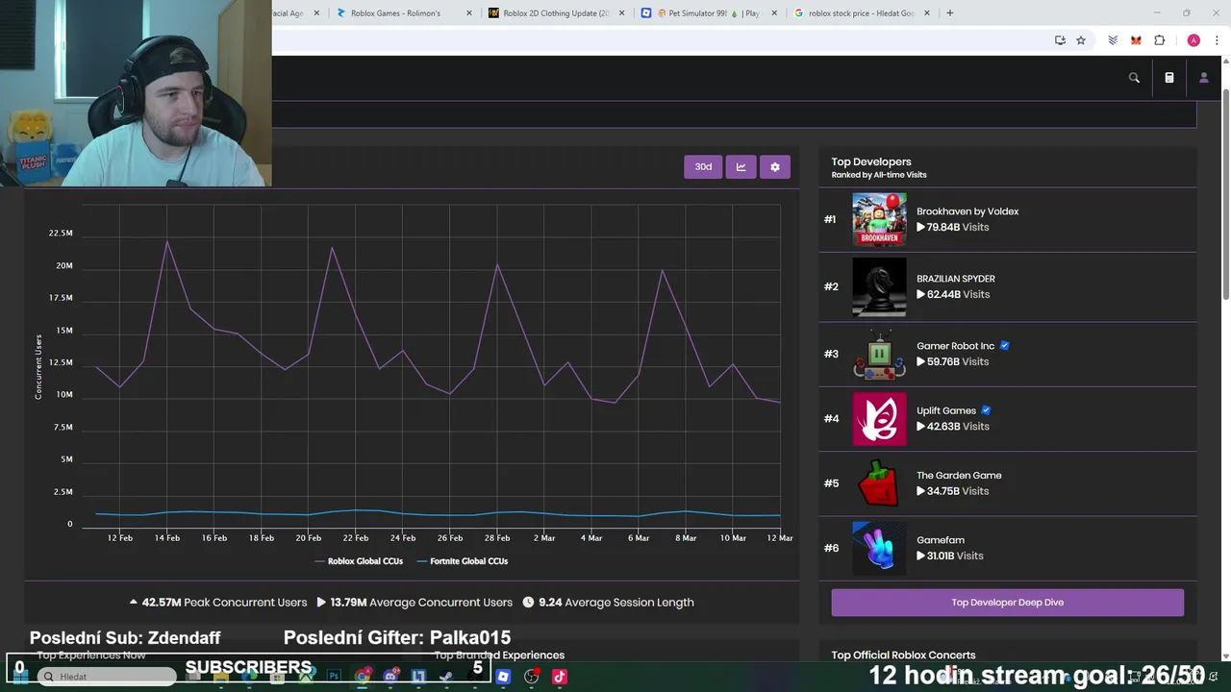This screenshot has width=1231, height=692.
Task: Click 31.01B Visits under Gamefam
Action: [x=949, y=556]
